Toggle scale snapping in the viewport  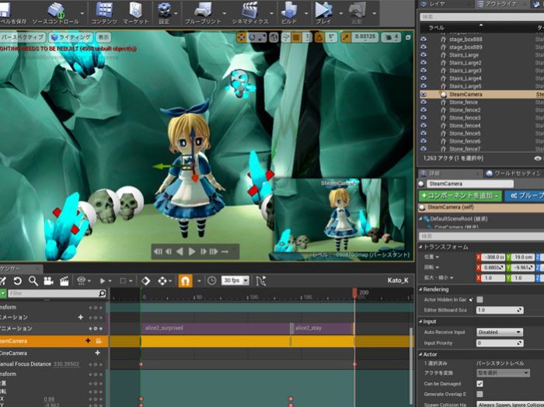pyautogui.click(x=346, y=37)
